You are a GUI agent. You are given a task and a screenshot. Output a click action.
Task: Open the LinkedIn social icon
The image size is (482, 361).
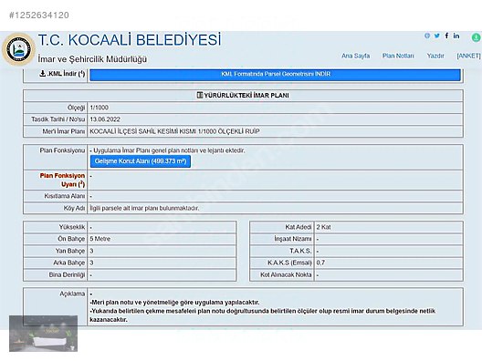tap(456, 36)
